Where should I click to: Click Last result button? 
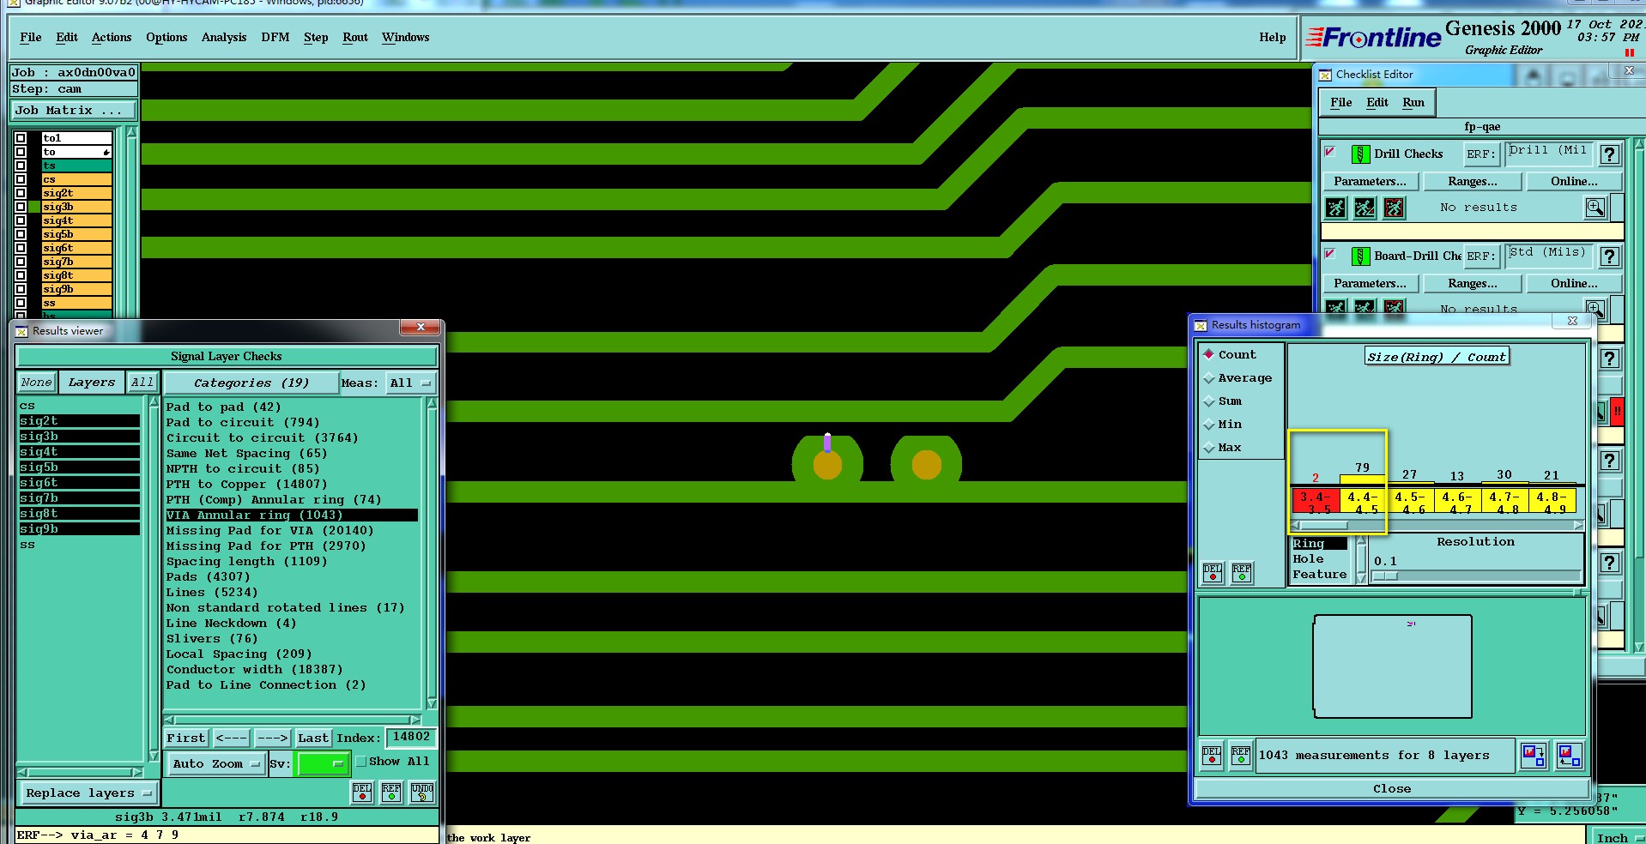point(313,738)
